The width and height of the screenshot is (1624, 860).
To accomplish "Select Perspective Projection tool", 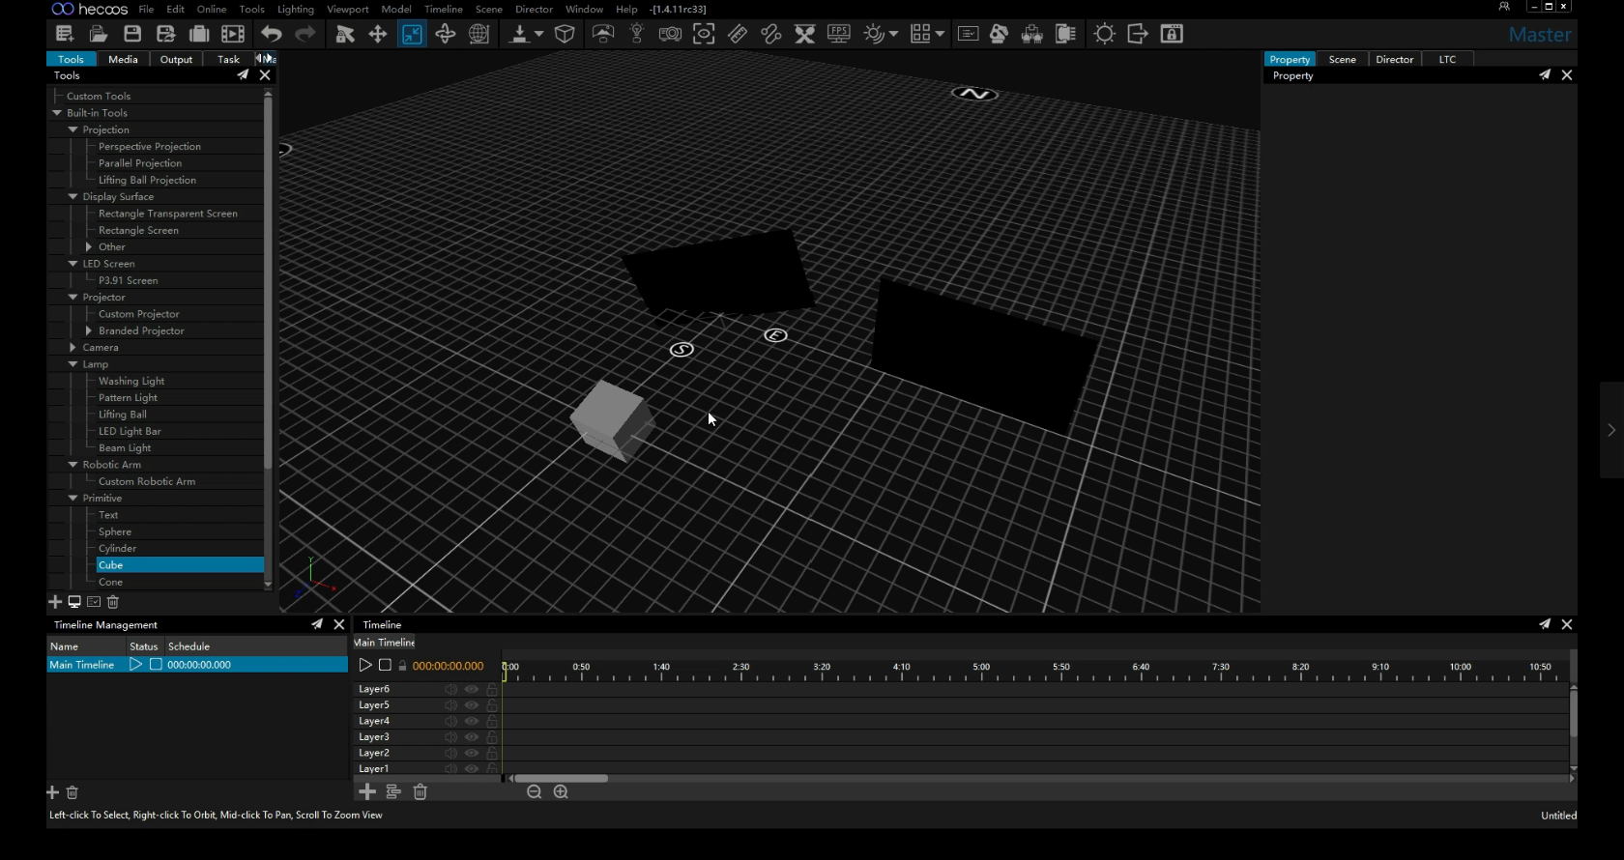I will click(x=150, y=147).
